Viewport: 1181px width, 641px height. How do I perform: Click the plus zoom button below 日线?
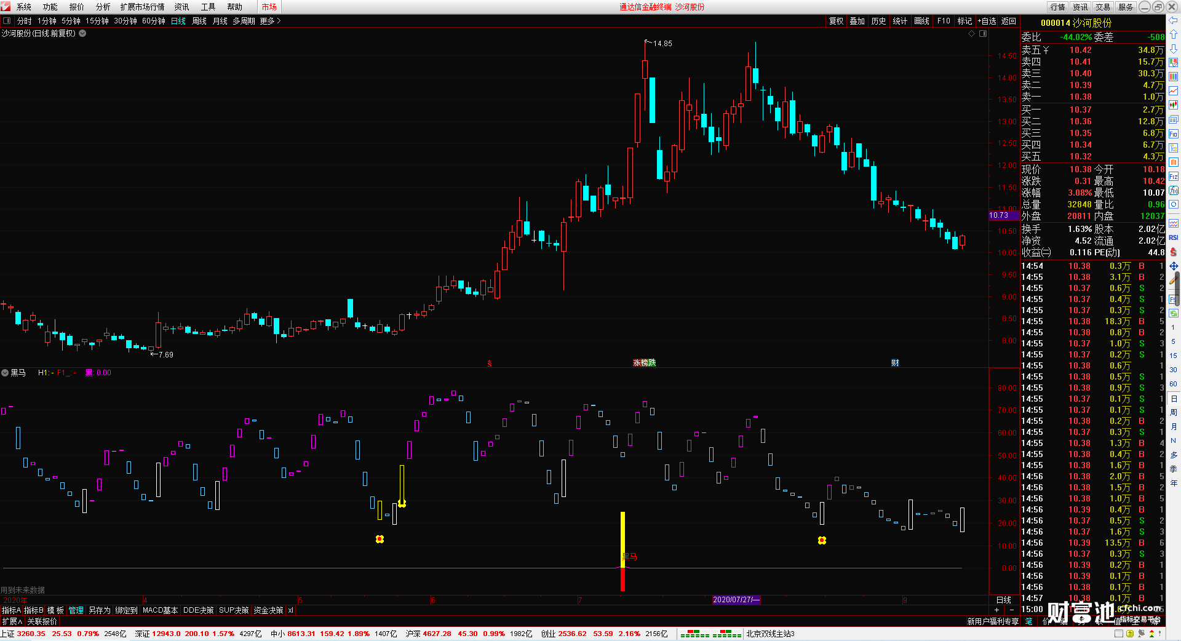997,610
